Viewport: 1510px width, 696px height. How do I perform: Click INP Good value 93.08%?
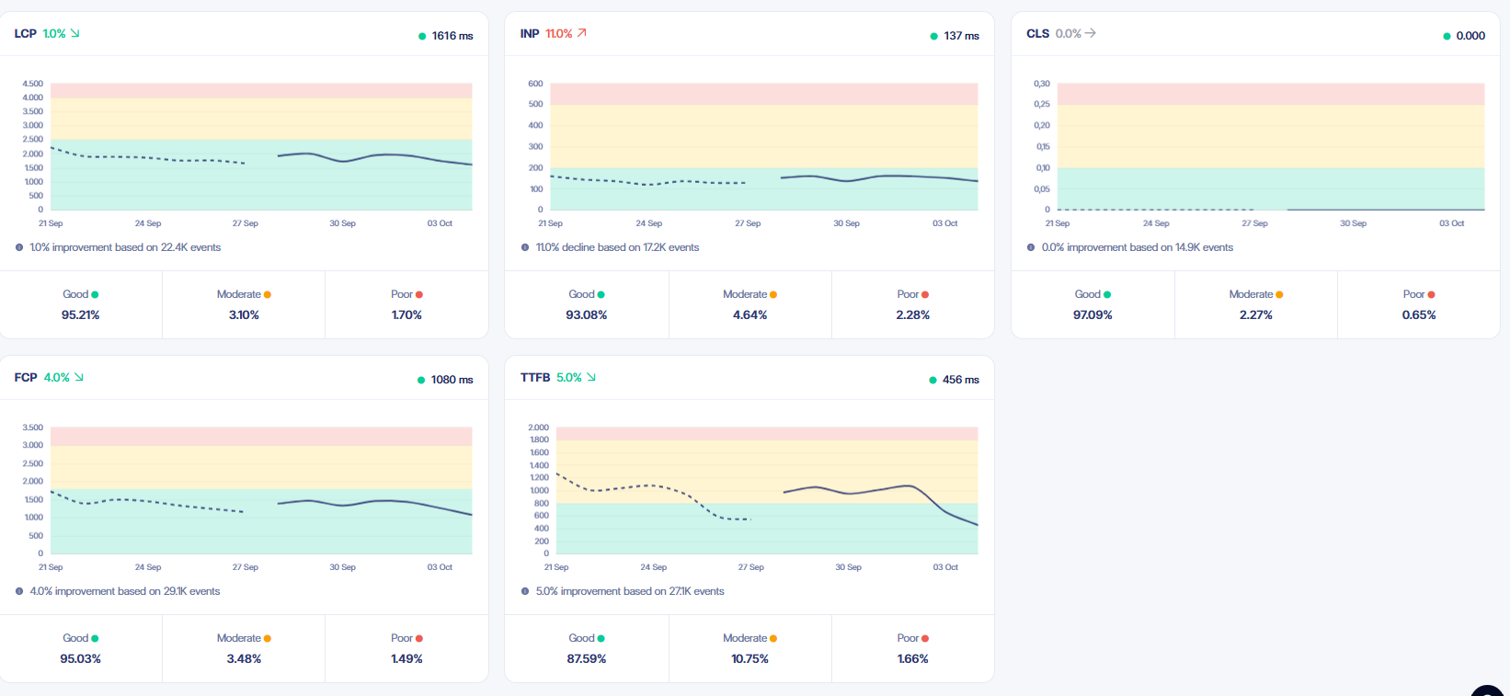[587, 314]
